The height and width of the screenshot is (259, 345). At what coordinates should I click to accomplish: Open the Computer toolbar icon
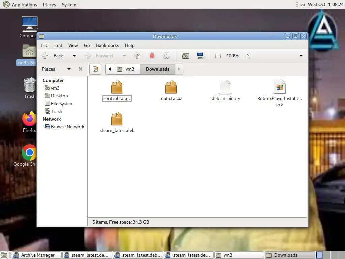200,56
